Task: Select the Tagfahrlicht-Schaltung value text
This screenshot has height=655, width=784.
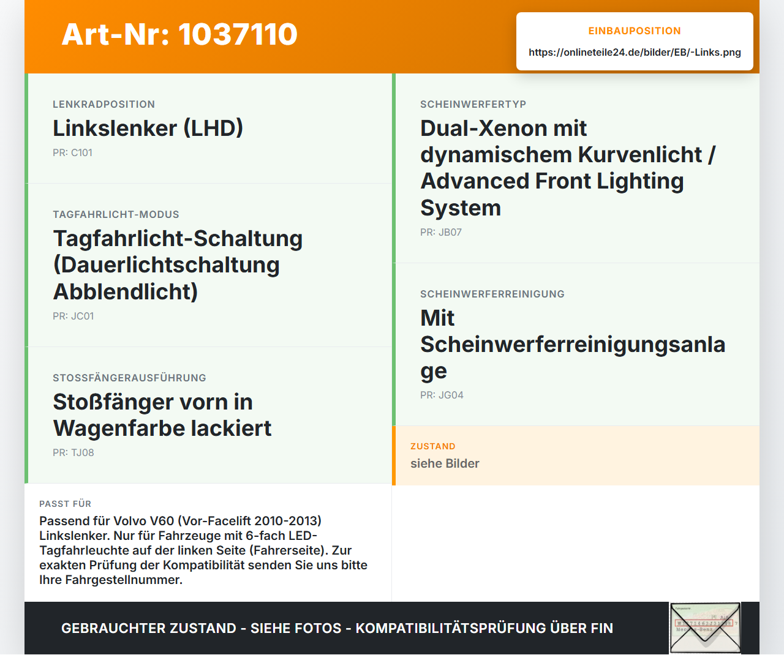Action: pyautogui.click(x=178, y=264)
